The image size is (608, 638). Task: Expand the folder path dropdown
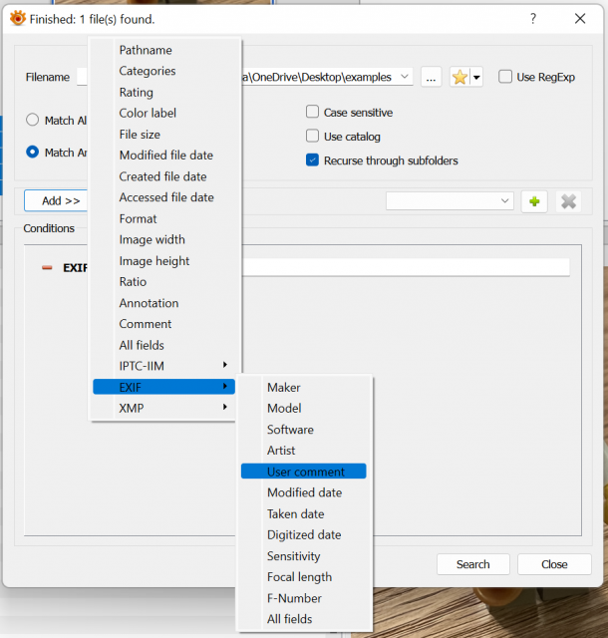[x=404, y=77]
